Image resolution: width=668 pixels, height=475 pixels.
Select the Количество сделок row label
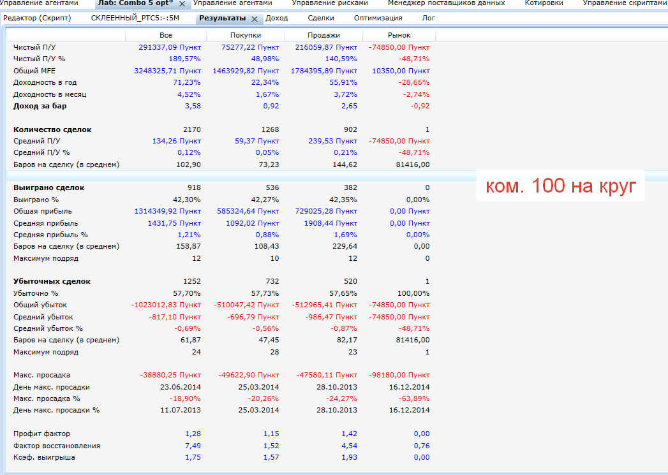(52, 129)
